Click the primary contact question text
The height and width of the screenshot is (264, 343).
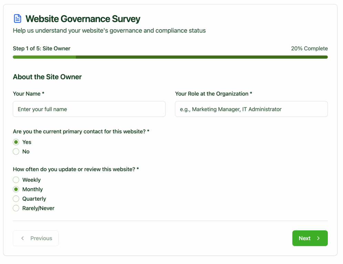click(81, 131)
